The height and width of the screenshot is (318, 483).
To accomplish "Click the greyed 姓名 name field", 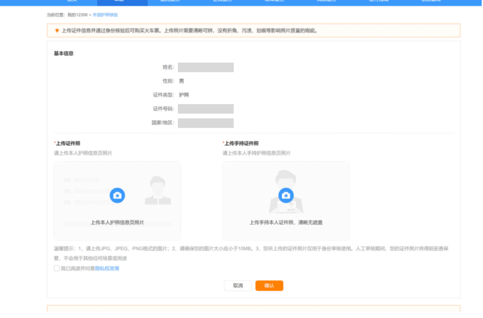I will point(206,67).
